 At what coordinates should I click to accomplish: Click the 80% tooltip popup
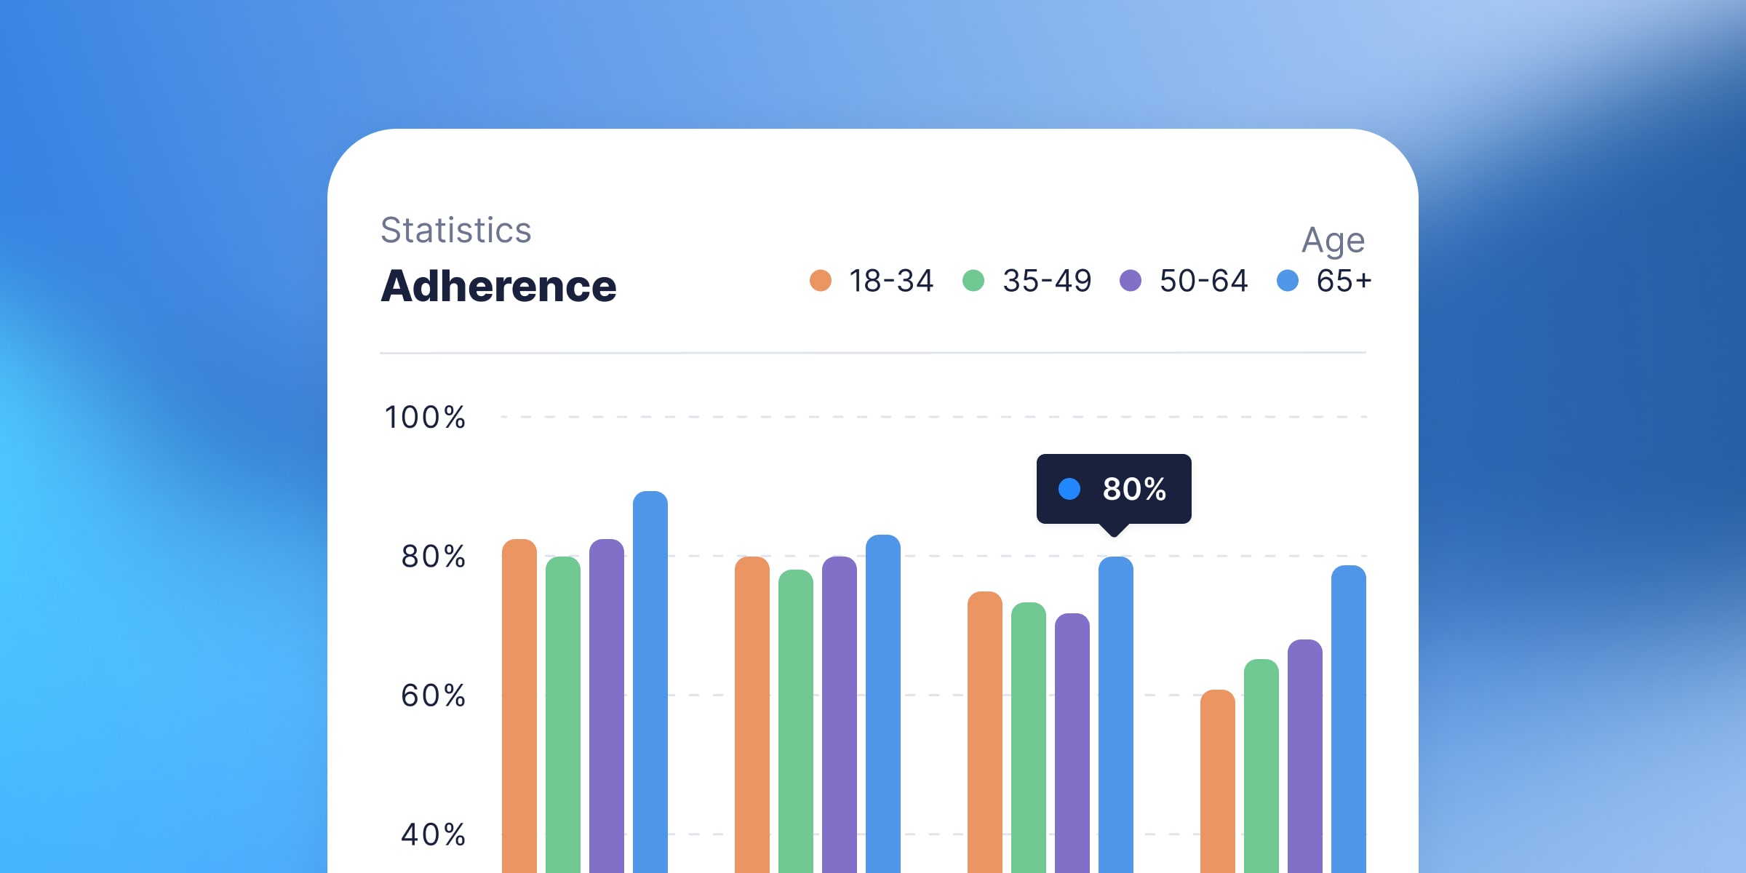coord(1114,489)
